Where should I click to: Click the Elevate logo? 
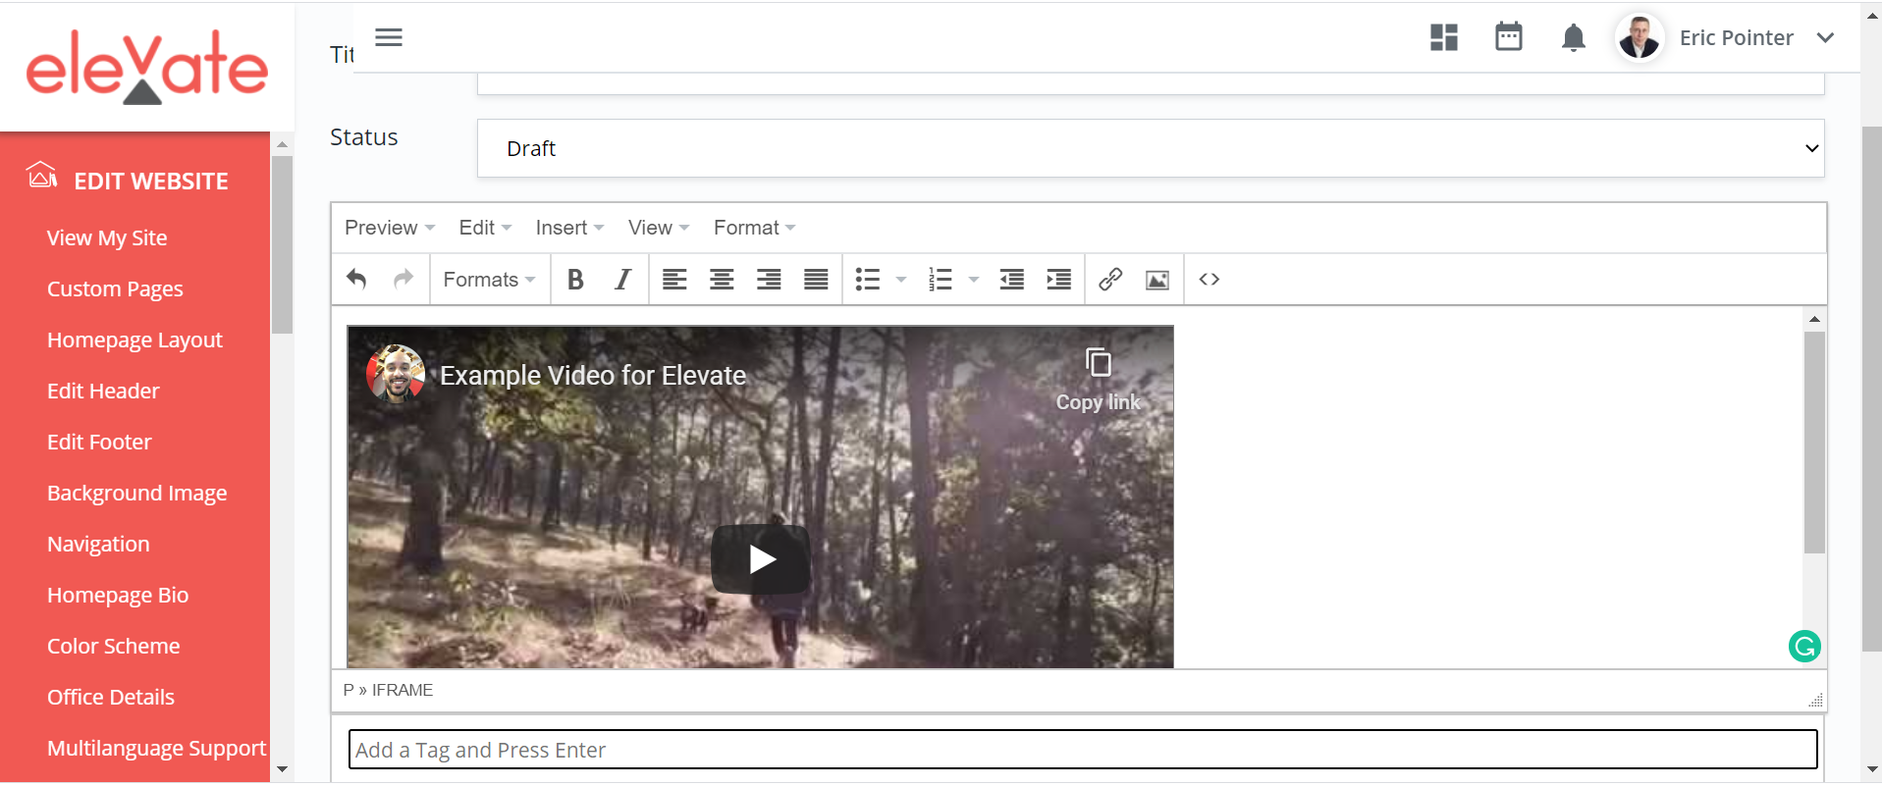pos(146,66)
